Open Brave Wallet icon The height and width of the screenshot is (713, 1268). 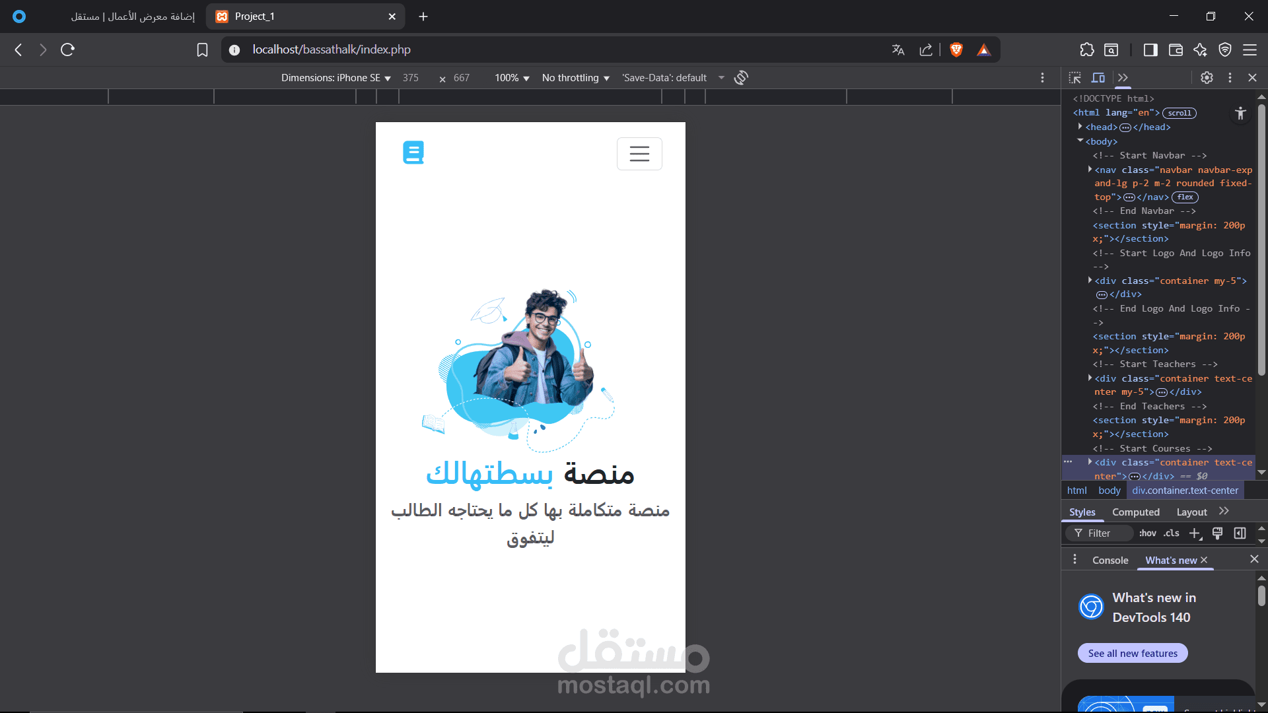(1176, 50)
